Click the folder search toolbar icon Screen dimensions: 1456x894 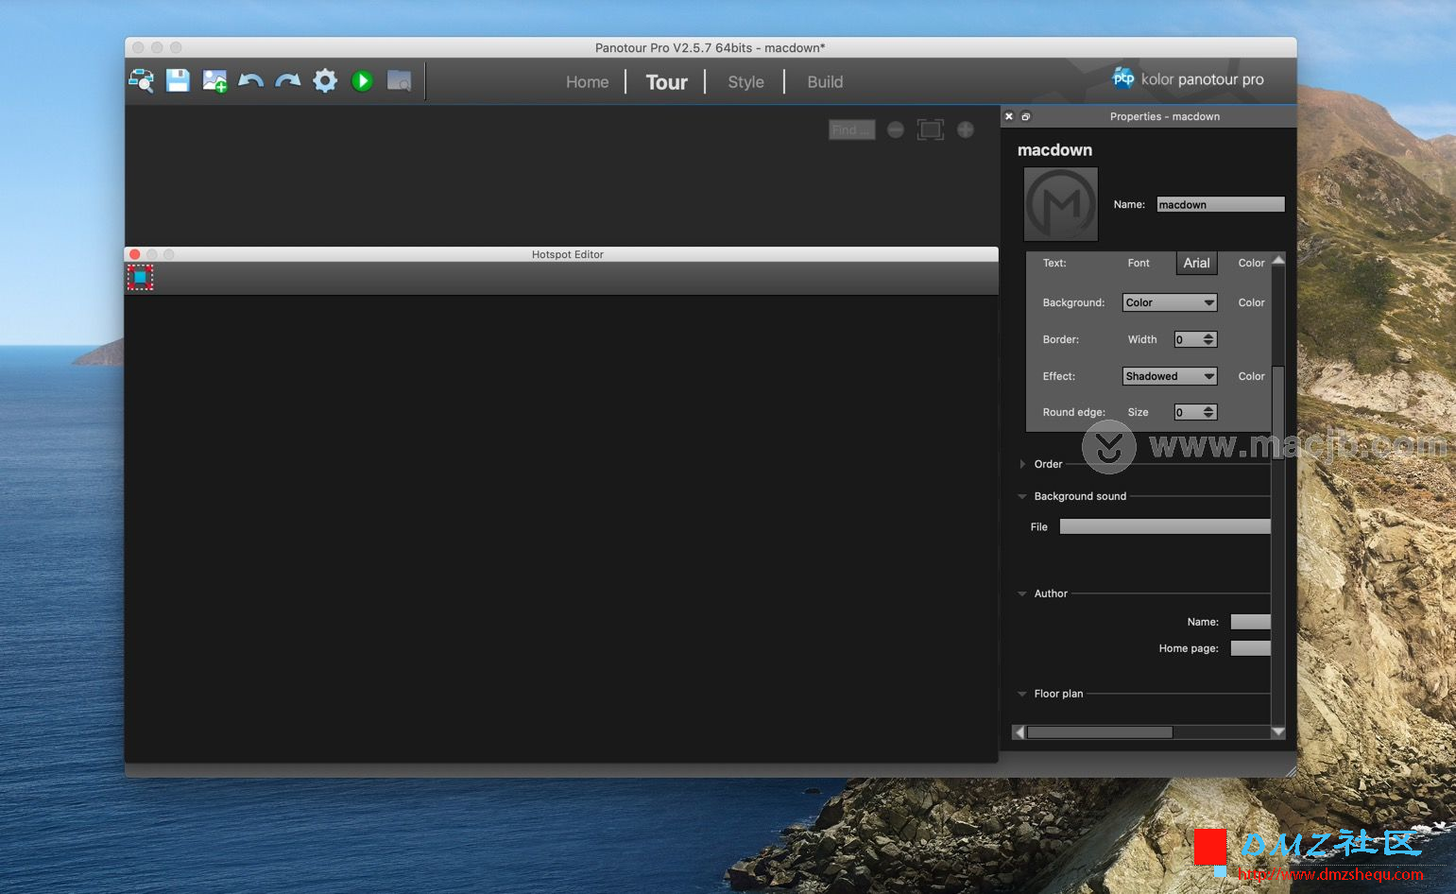pyautogui.click(x=400, y=81)
